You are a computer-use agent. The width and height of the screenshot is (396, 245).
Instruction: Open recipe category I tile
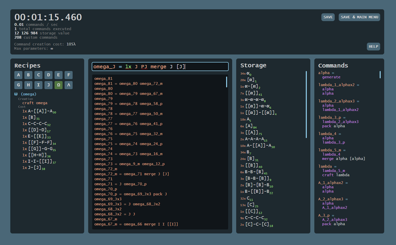(x=38, y=85)
